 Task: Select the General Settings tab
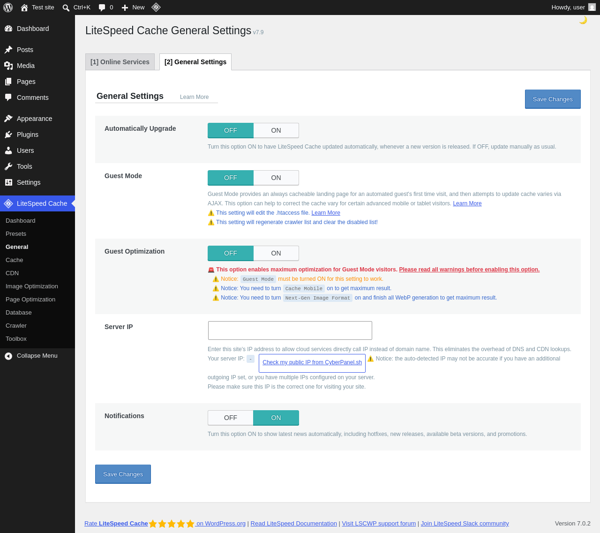click(x=195, y=62)
